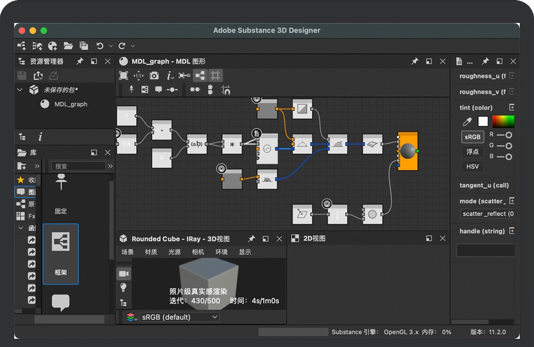The image size is (534, 347).
Task: Click the camera screenshot icon in graph toolbar
Action: pos(154,76)
